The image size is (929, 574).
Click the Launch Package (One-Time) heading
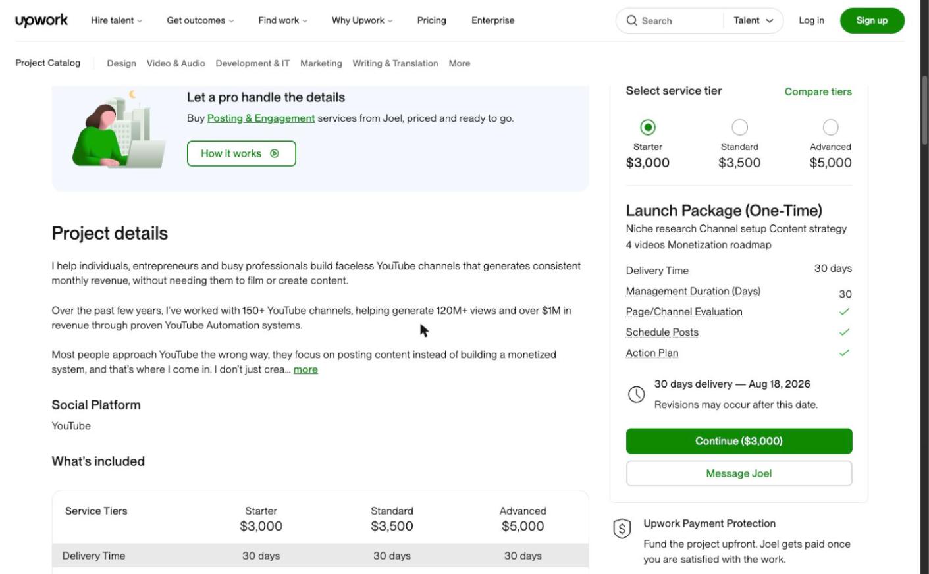click(x=724, y=211)
